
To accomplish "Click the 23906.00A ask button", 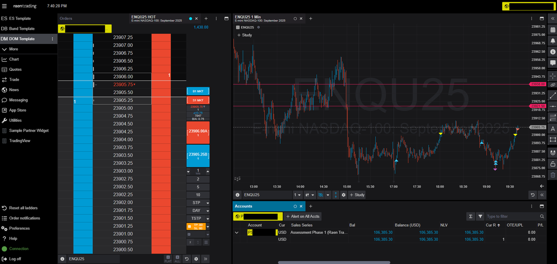I will click(198, 132).
